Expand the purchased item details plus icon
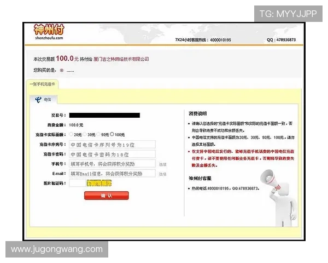The width and height of the screenshot is (328, 263). pyautogui.click(x=62, y=71)
